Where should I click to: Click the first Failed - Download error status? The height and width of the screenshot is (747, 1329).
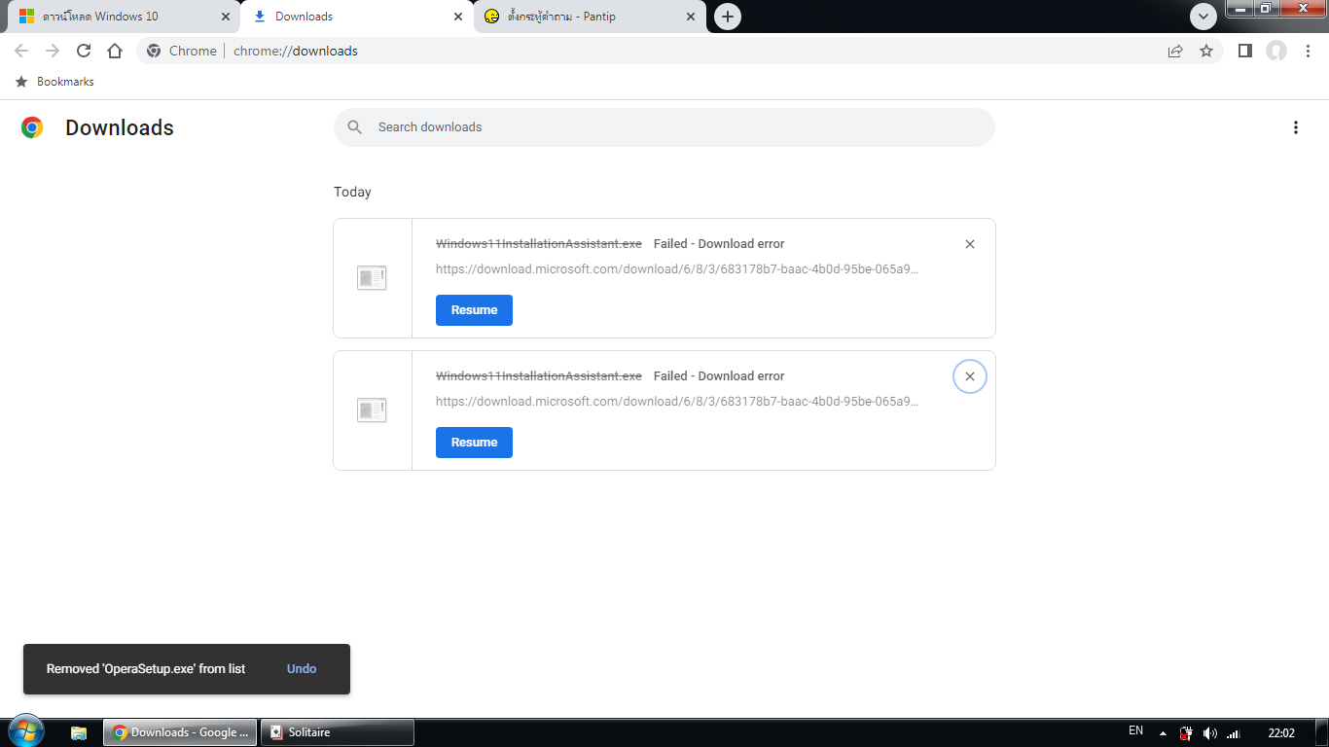point(719,244)
